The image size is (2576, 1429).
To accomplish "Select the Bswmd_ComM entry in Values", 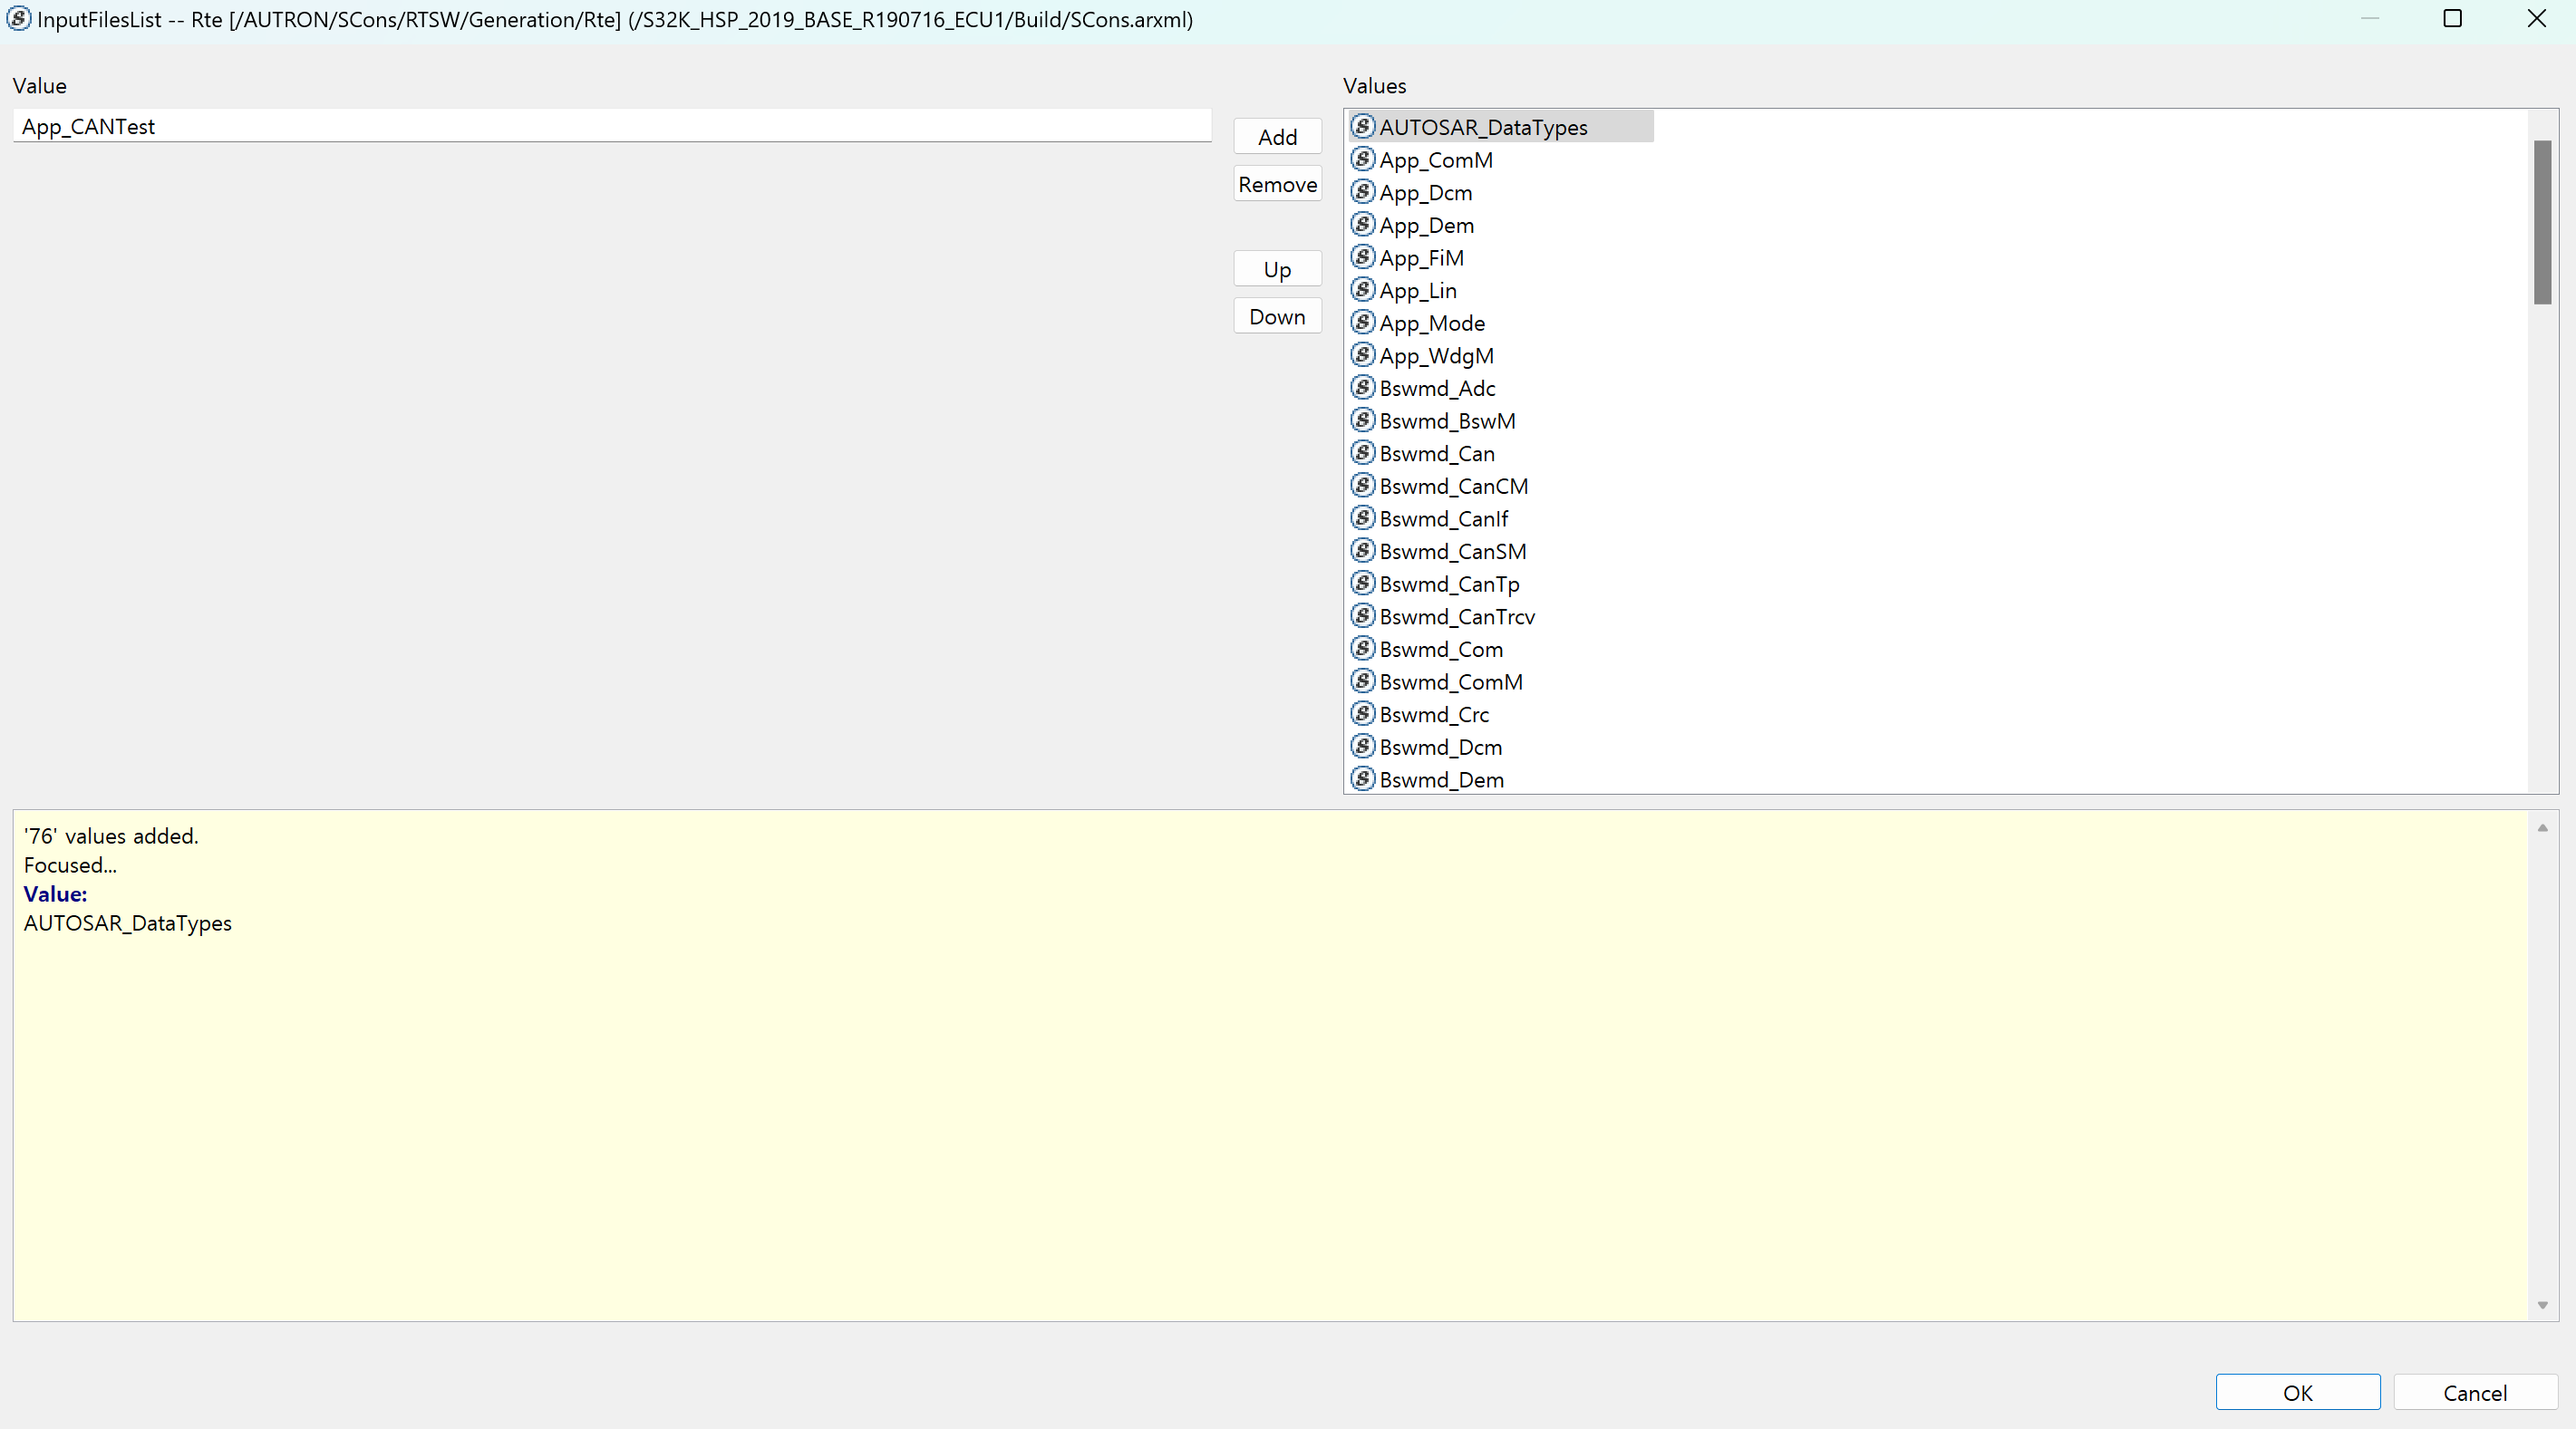I will (1451, 682).
